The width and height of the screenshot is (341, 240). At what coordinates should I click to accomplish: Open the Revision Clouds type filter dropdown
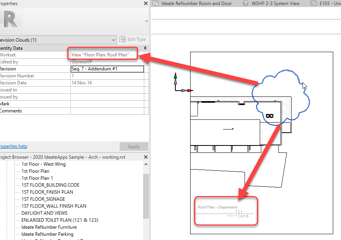click(113, 40)
